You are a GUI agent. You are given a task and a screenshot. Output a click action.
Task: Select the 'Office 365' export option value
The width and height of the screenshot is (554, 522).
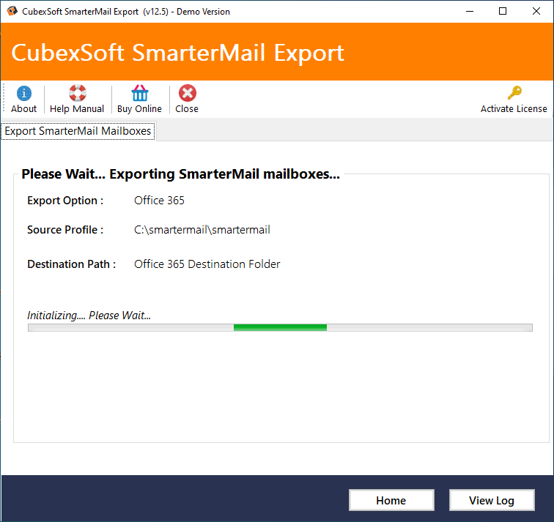tap(159, 201)
